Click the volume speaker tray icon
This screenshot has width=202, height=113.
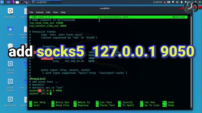[x=177, y=2]
